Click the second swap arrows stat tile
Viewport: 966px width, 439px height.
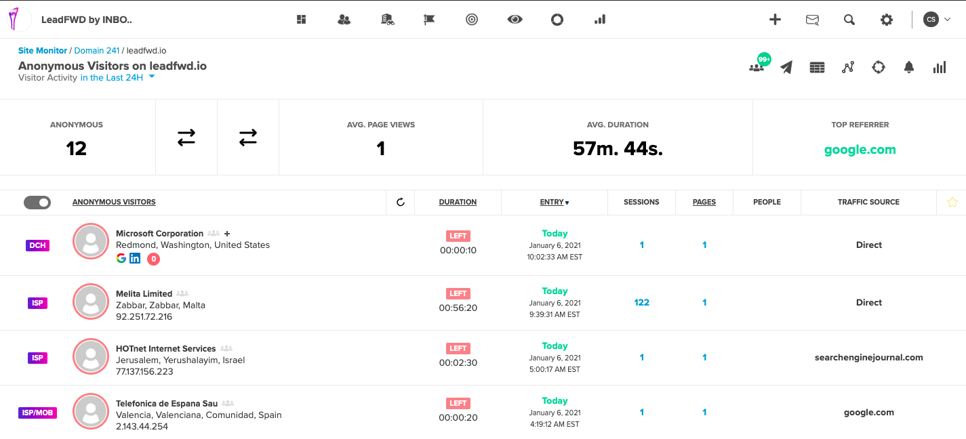248,138
